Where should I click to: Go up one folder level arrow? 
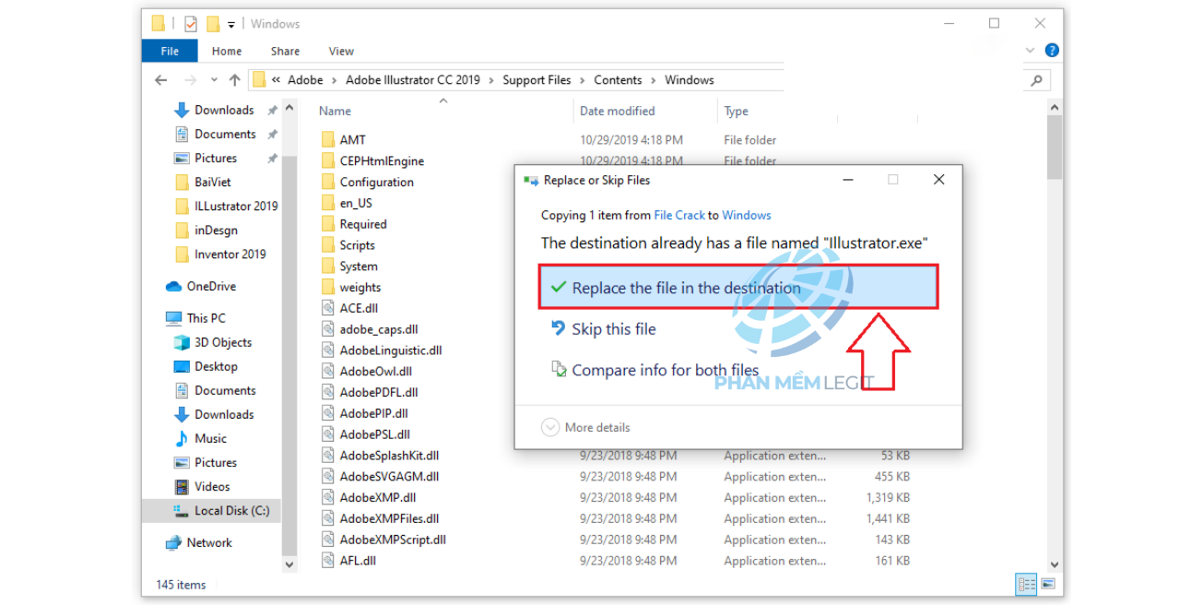234,80
